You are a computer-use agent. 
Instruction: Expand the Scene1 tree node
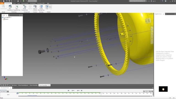coord(2,19)
